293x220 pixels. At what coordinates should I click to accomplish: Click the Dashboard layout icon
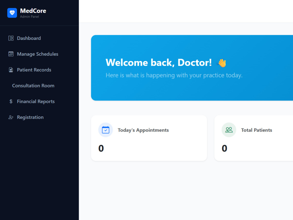[x=11, y=38]
